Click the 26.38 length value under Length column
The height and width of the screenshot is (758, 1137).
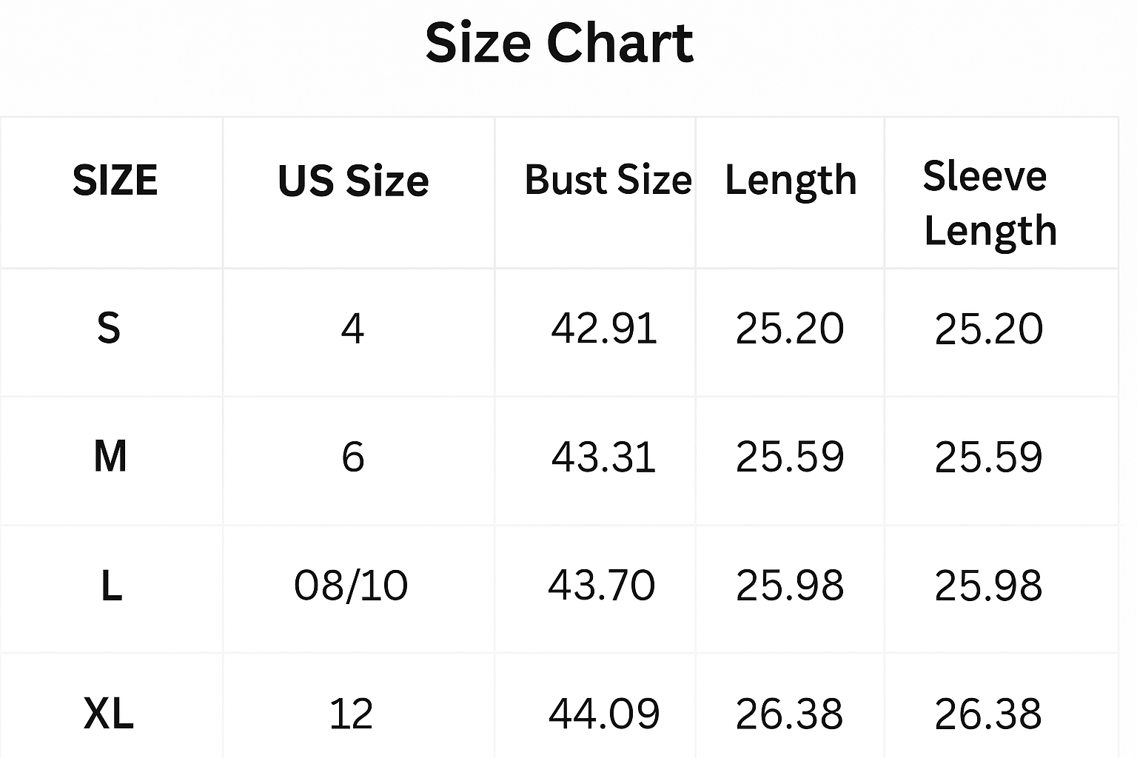click(x=789, y=714)
